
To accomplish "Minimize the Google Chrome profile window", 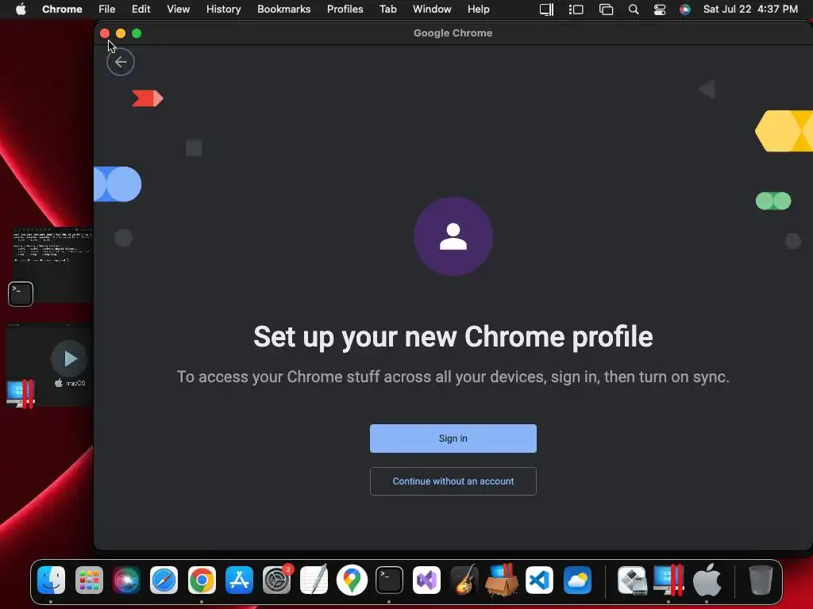I will (121, 33).
